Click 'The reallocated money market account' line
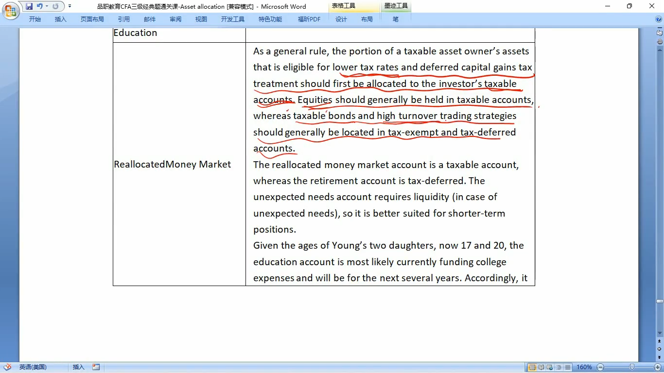664x373 pixels. [x=386, y=165]
